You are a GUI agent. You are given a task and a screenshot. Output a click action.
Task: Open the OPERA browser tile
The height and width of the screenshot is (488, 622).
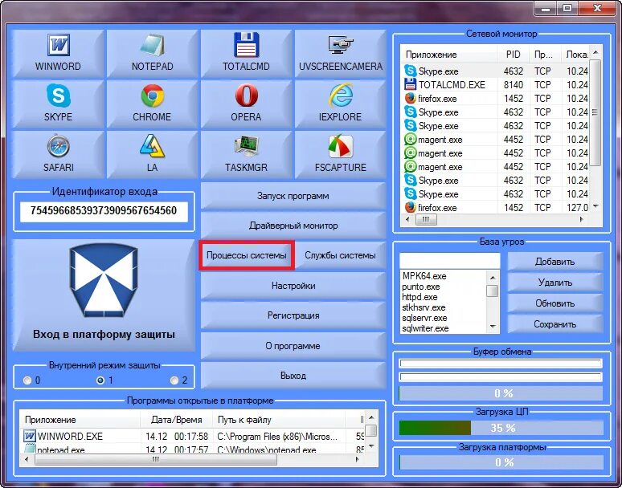pos(247,104)
